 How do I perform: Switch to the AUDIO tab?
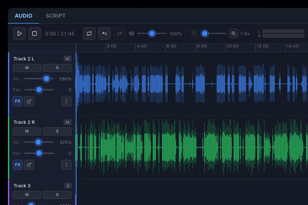pyautogui.click(x=24, y=16)
